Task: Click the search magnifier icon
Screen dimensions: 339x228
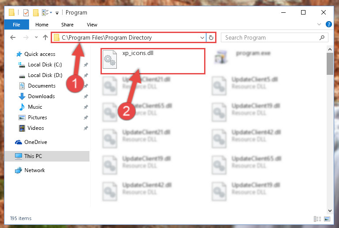Action: 322,37
